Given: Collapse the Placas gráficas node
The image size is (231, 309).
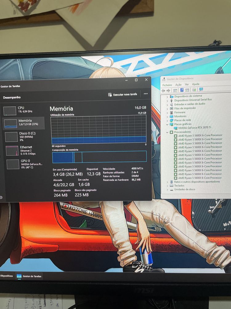Looking at the screenshot, I should click(167, 125).
